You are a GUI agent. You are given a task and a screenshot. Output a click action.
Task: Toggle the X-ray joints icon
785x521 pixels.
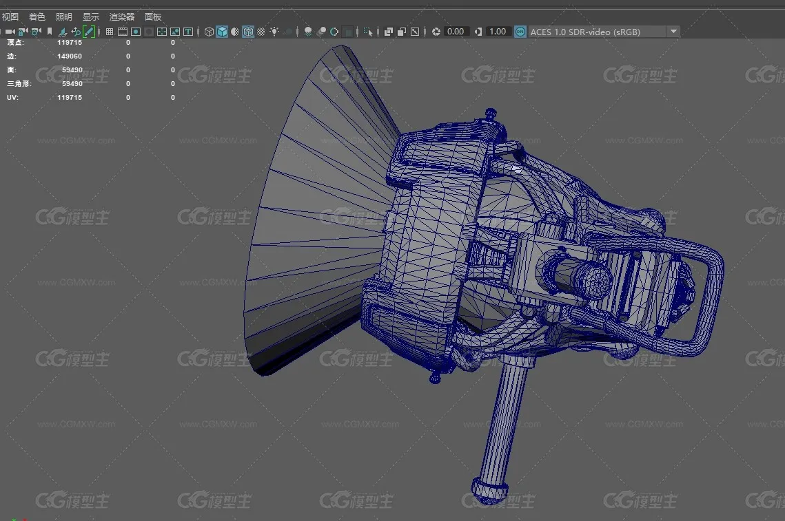click(x=415, y=32)
